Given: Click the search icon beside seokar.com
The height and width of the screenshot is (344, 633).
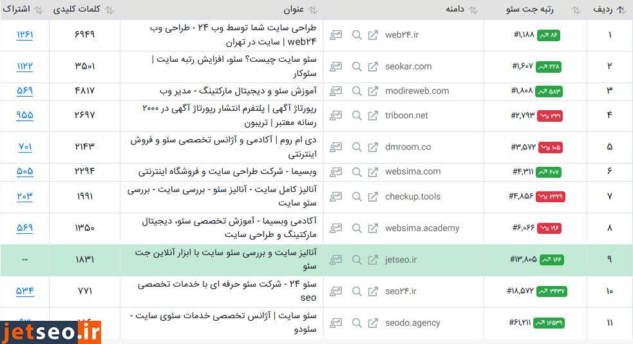Looking at the screenshot, I should click(357, 66).
